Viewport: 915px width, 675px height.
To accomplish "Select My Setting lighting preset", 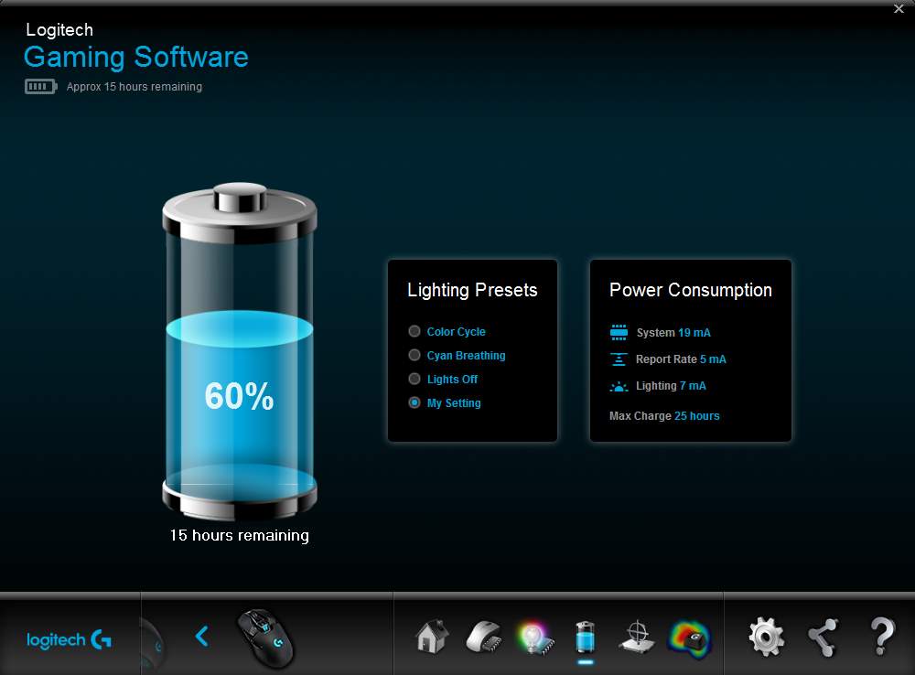I will coord(414,403).
